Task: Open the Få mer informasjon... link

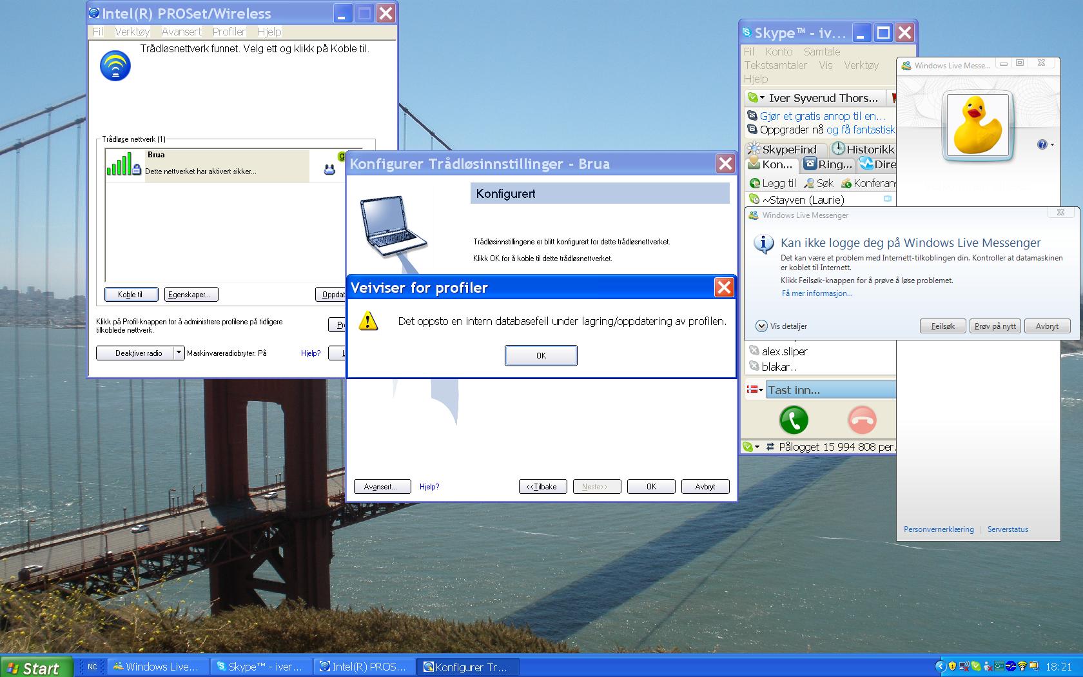Action: [817, 293]
